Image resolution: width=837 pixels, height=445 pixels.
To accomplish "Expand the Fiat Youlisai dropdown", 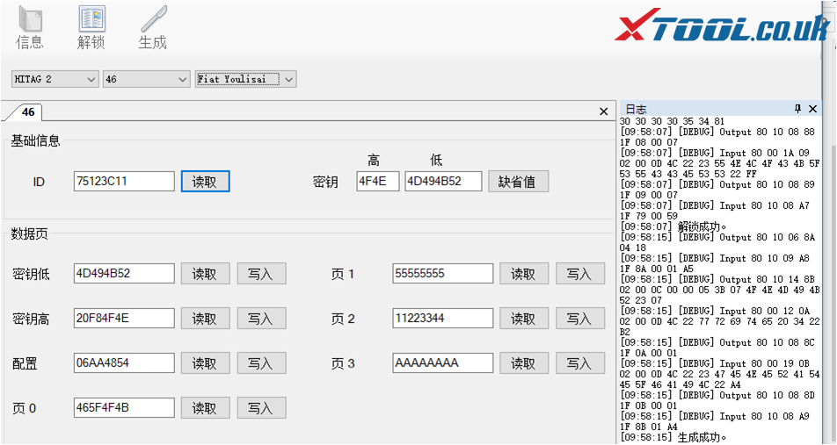I will [245, 79].
